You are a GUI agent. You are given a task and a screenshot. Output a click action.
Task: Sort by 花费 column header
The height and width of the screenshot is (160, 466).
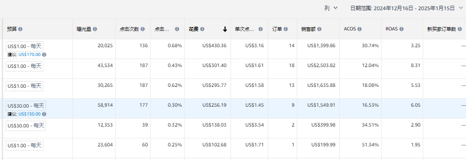(x=194, y=29)
